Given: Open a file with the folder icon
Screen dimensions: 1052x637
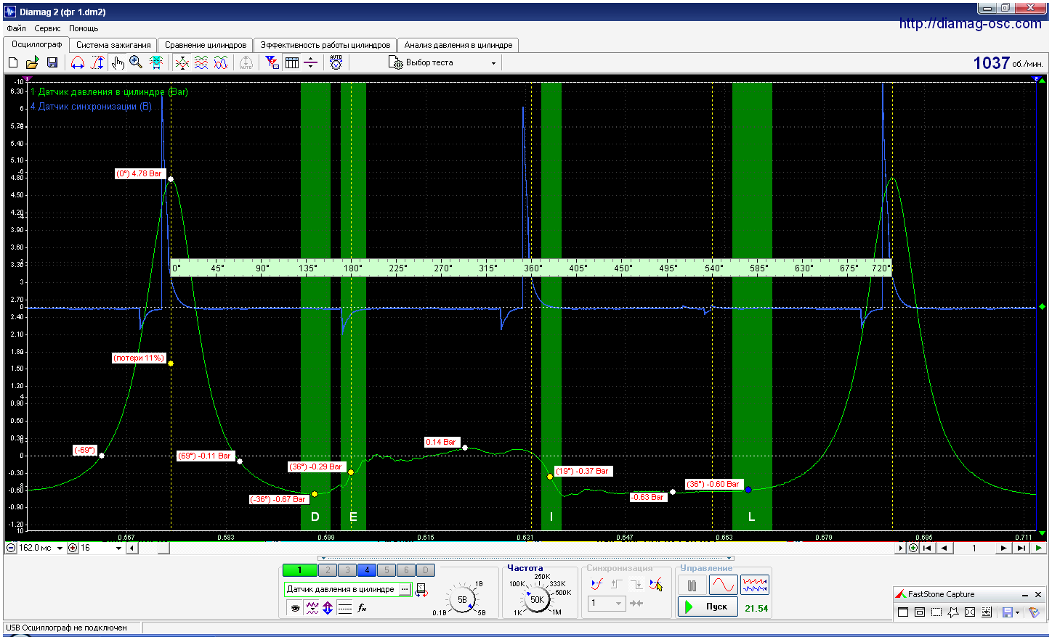Looking at the screenshot, I should pyautogui.click(x=32, y=63).
